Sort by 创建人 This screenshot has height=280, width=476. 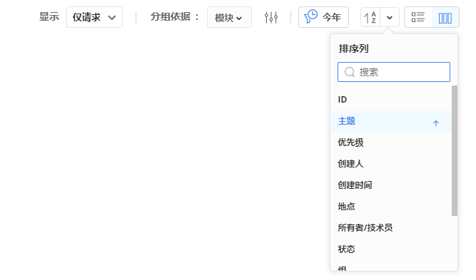coord(391,164)
